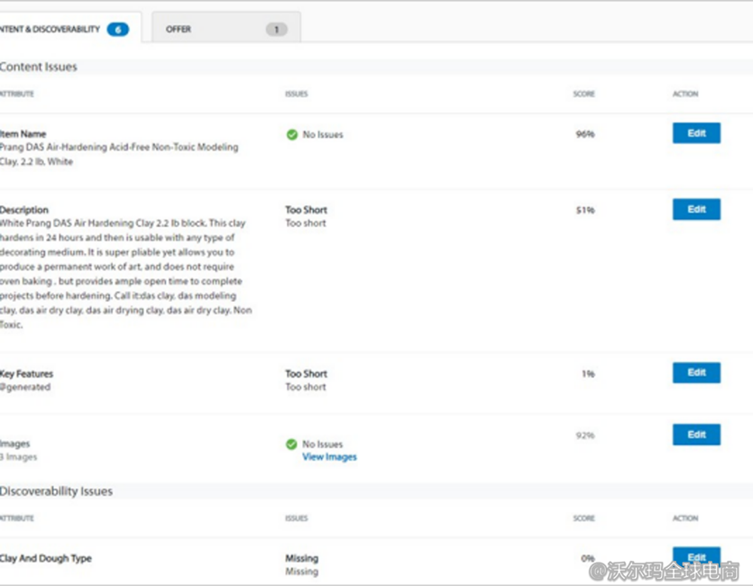753x586 pixels.
Task: Click the Content Issues section header
Action: pos(39,67)
